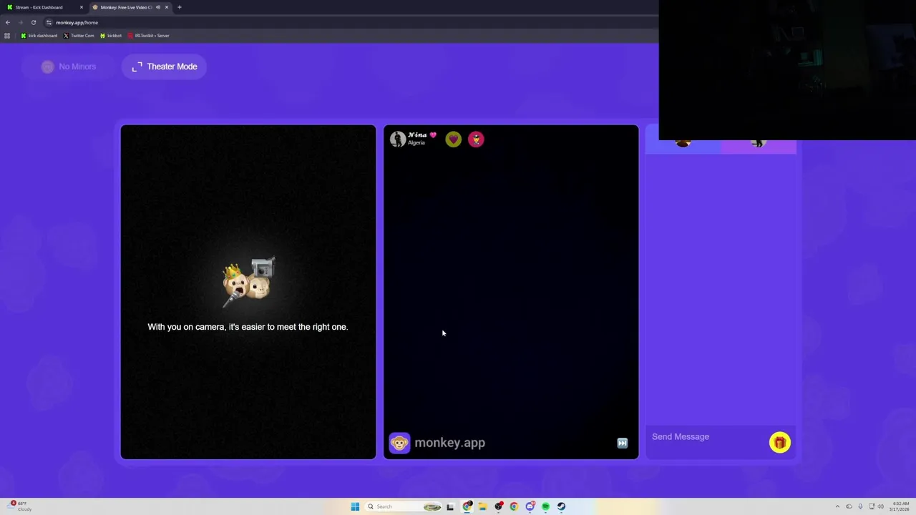This screenshot has width=916, height=515.
Task: Open the Windows Start menu
Action: coord(355,506)
